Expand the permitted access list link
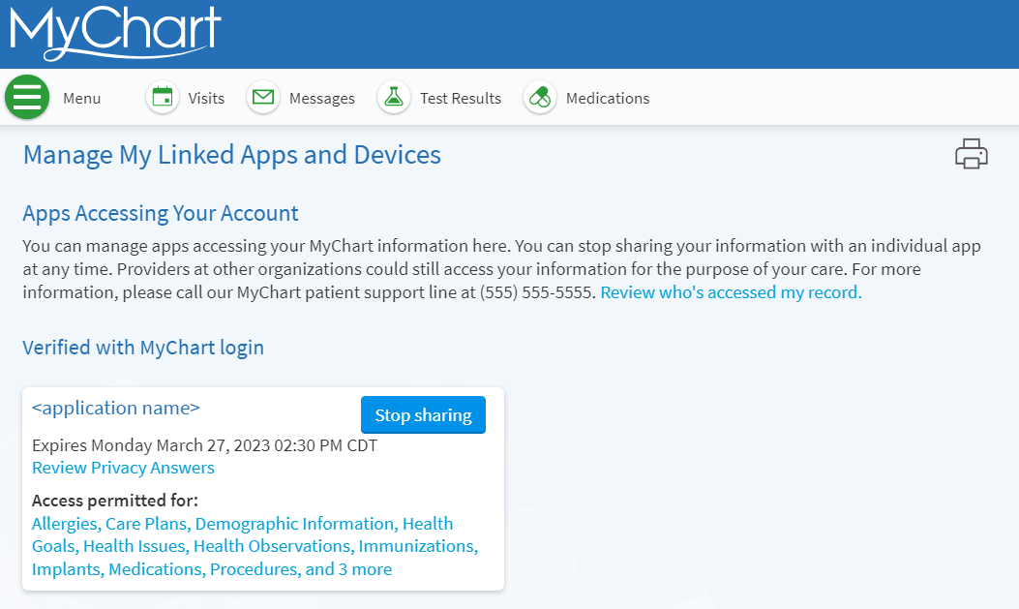The image size is (1019, 609). click(x=255, y=546)
